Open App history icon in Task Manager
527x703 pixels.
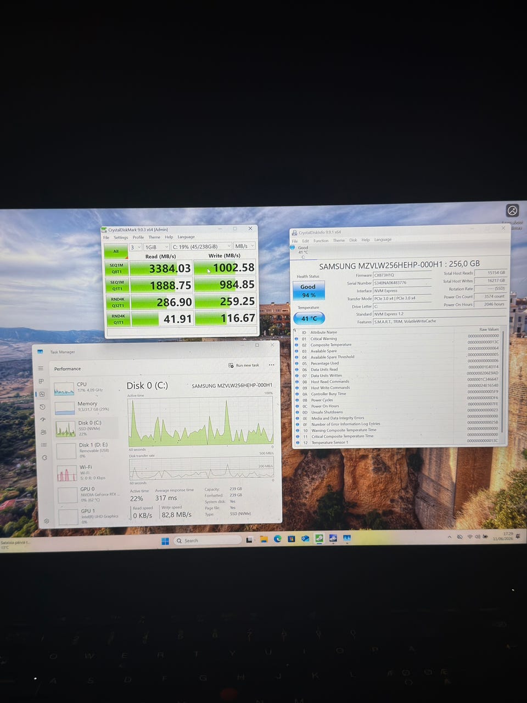click(42, 407)
